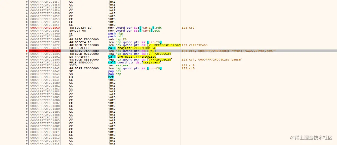Select instruction mov dword ptr ss:[rsp+8],ecx
Screen dimensions: 337x145
pyautogui.click(x=134, y=31)
